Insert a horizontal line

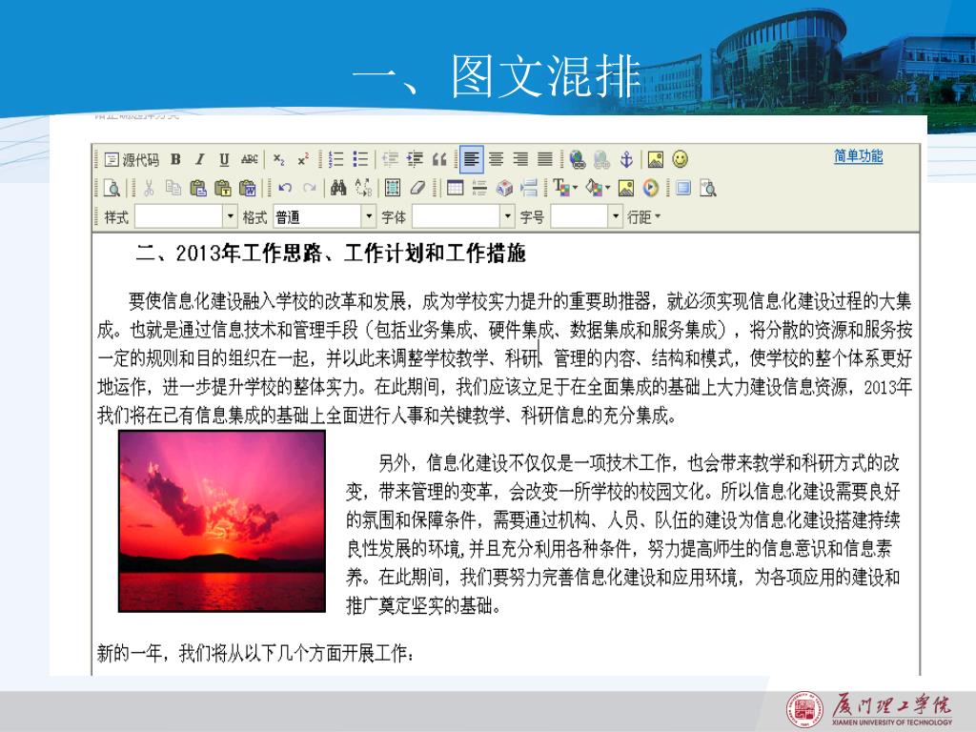[479, 188]
